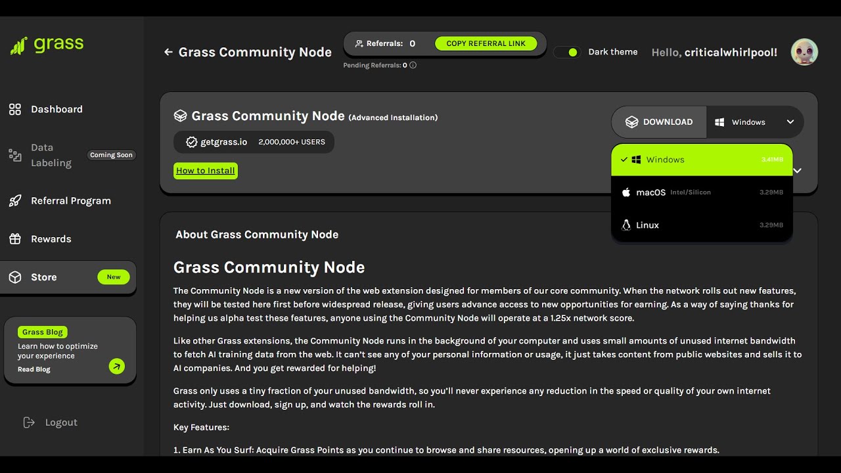Open the How to Install link
Viewport: 841px width, 473px height.
(x=206, y=171)
